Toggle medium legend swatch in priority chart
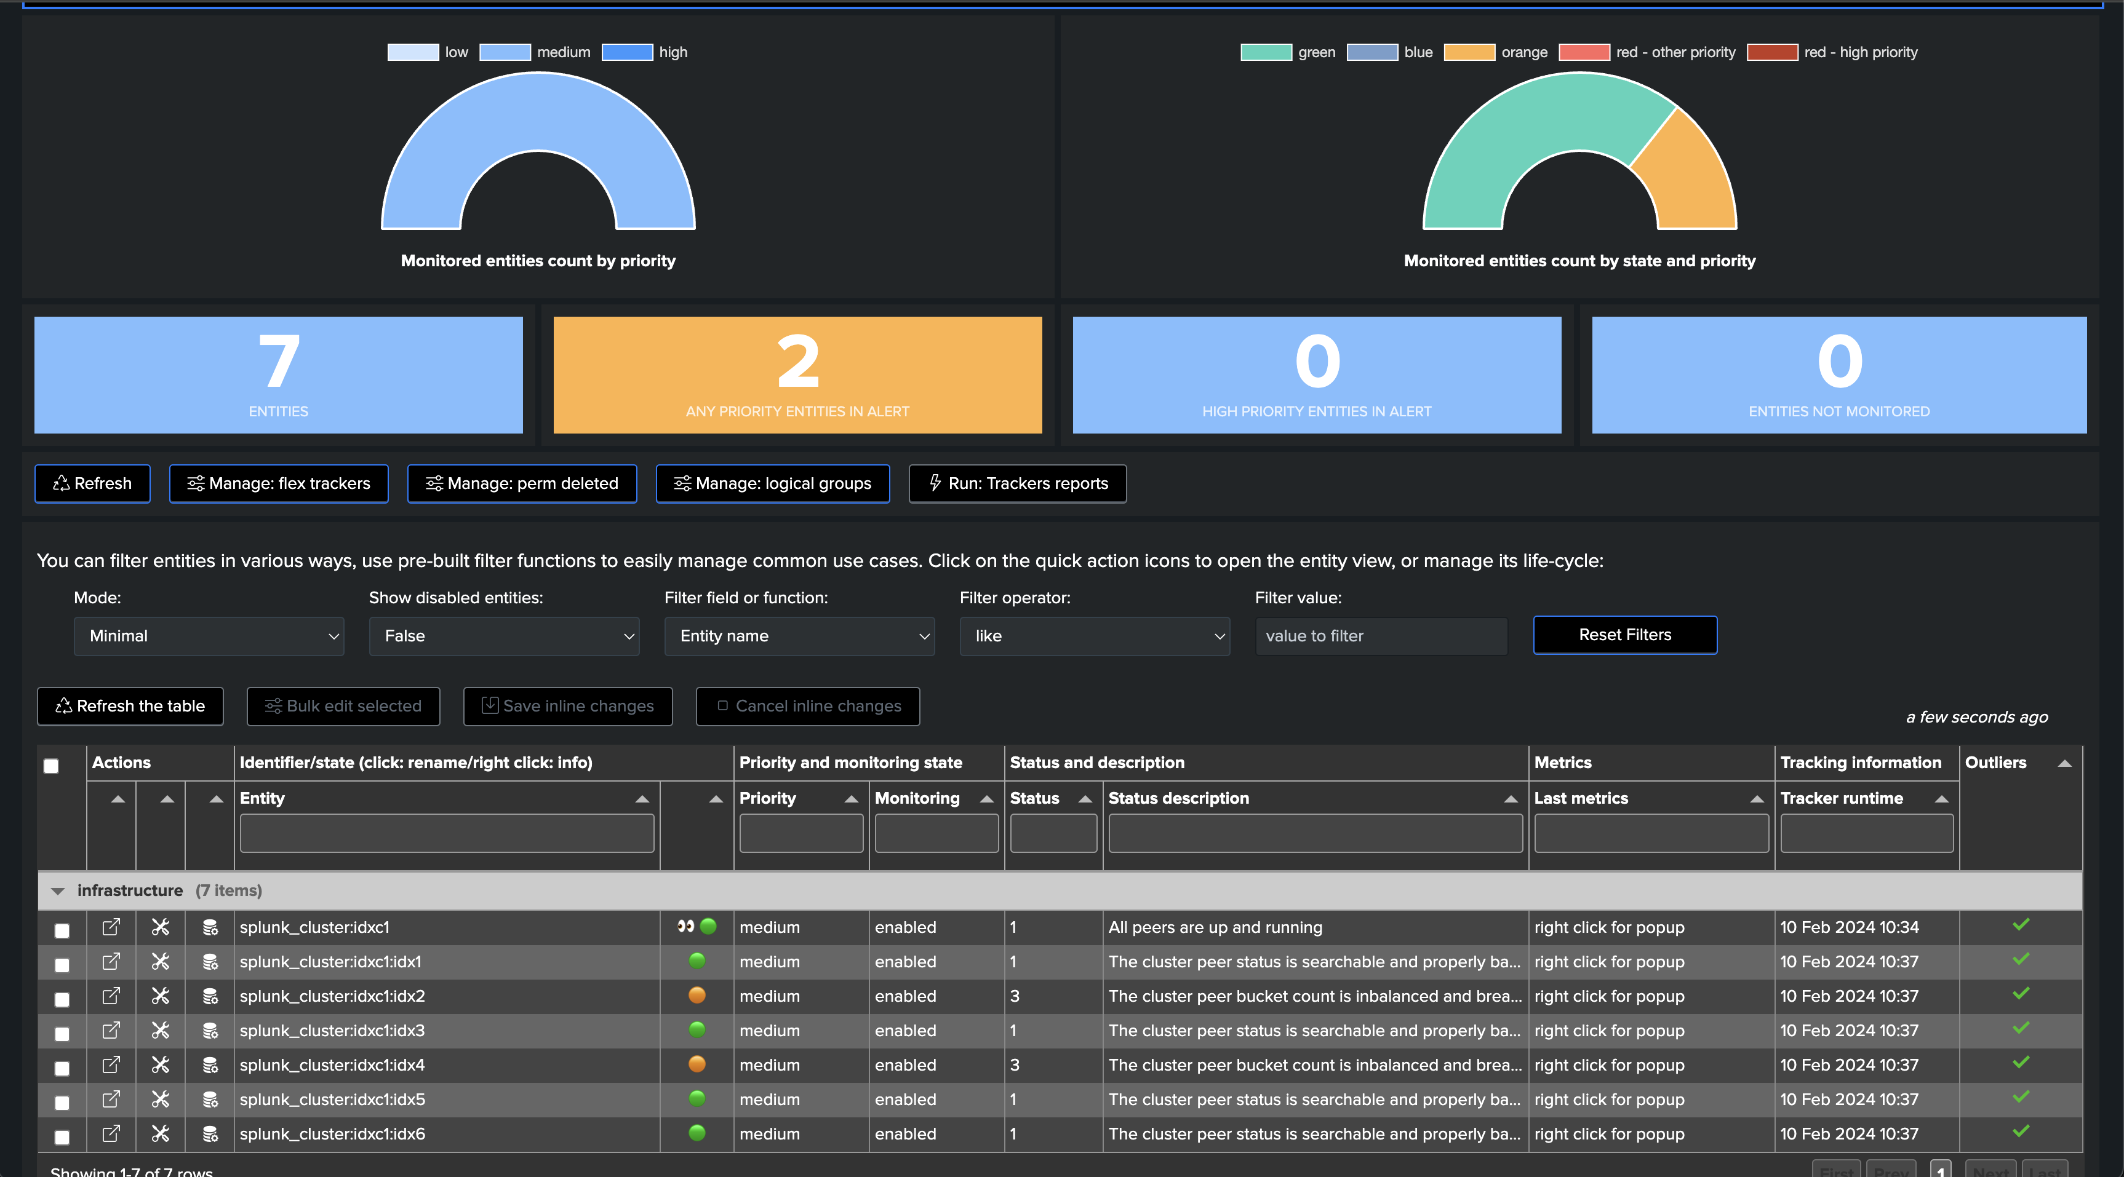The height and width of the screenshot is (1177, 2124). tap(505, 52)
